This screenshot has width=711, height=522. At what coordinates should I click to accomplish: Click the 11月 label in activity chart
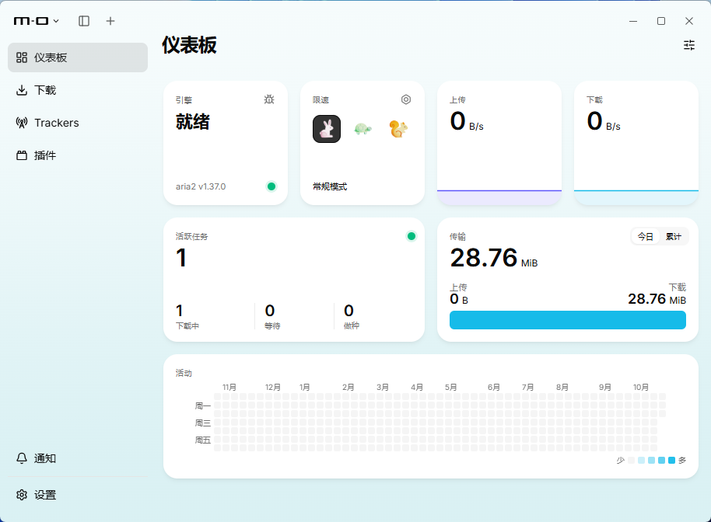pos(229,387)
